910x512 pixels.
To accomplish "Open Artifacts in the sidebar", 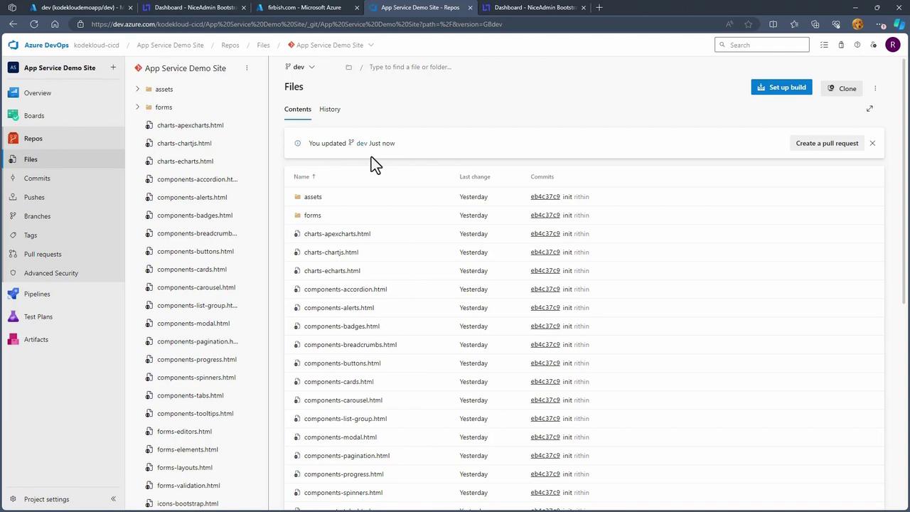I will pyautogui.click(x=36, y=339).
